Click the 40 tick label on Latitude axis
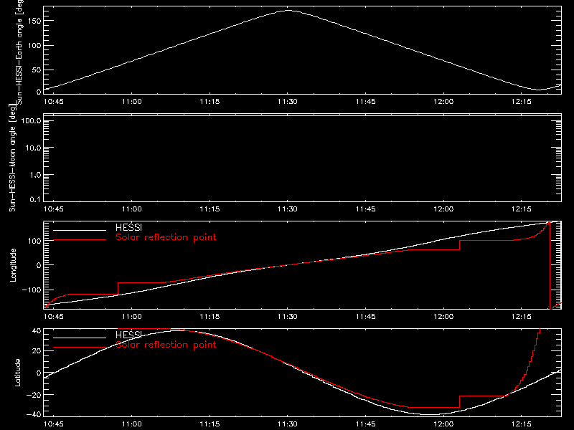The width and height of the screenshot is (574, 430). [x=37, y=331]
